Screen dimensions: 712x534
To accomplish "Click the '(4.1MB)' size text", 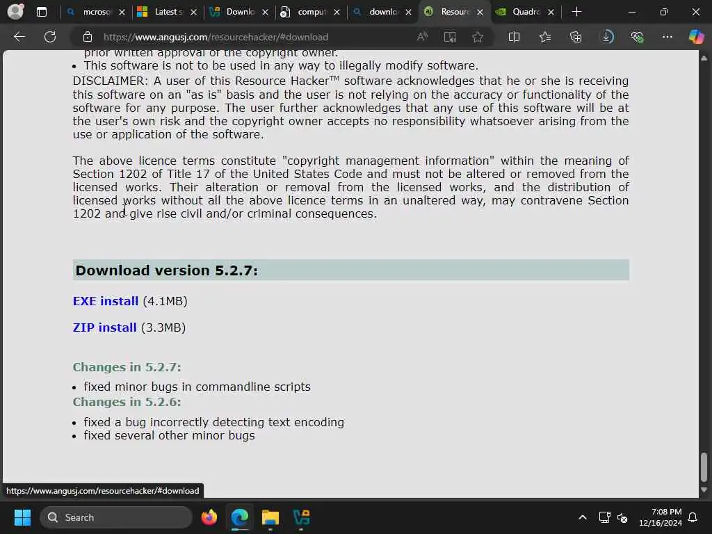I will [165, 301].
